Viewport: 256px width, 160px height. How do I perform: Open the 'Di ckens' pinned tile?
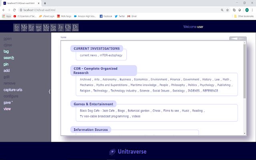75,28
